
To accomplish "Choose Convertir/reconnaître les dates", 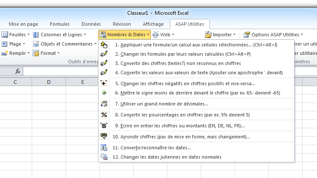I will (196, 148).
